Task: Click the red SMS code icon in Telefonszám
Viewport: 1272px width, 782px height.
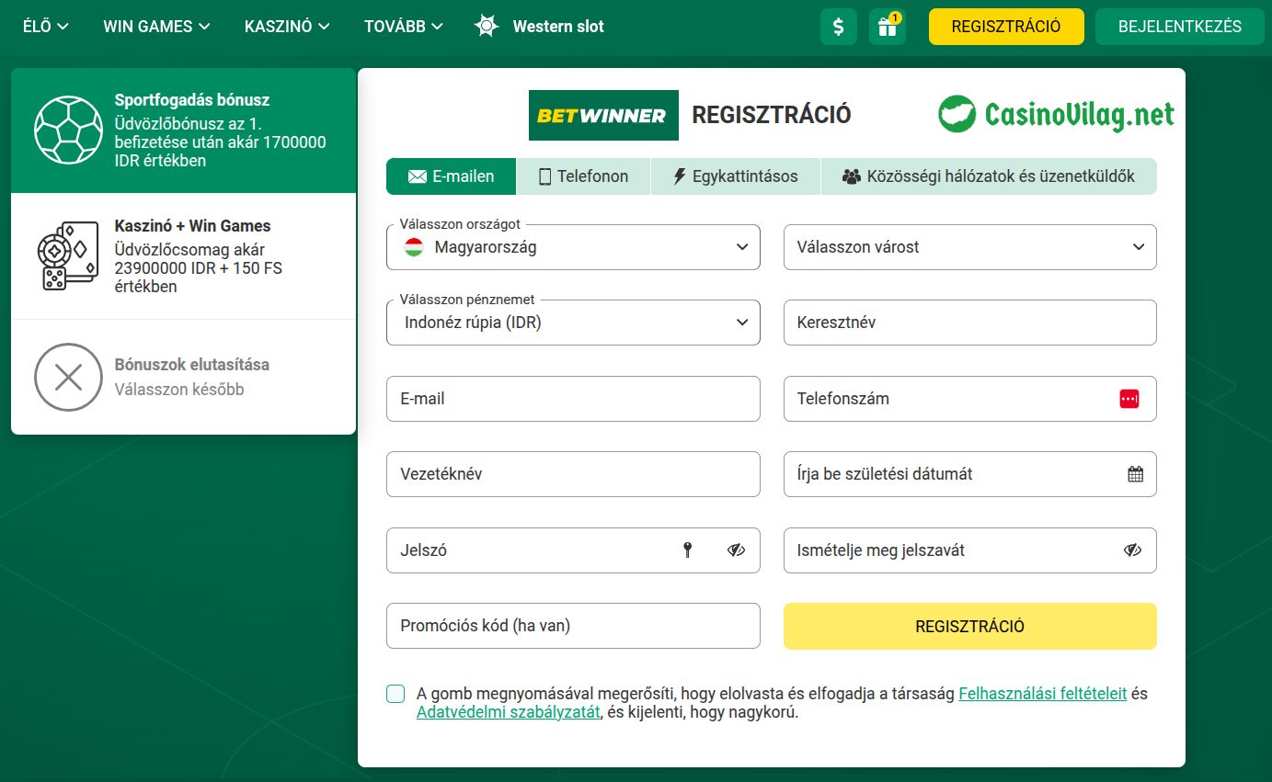Action: point(1129,399)
